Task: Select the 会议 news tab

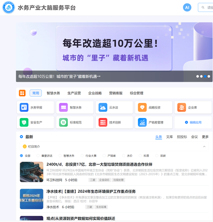Action: pos(195,137)
